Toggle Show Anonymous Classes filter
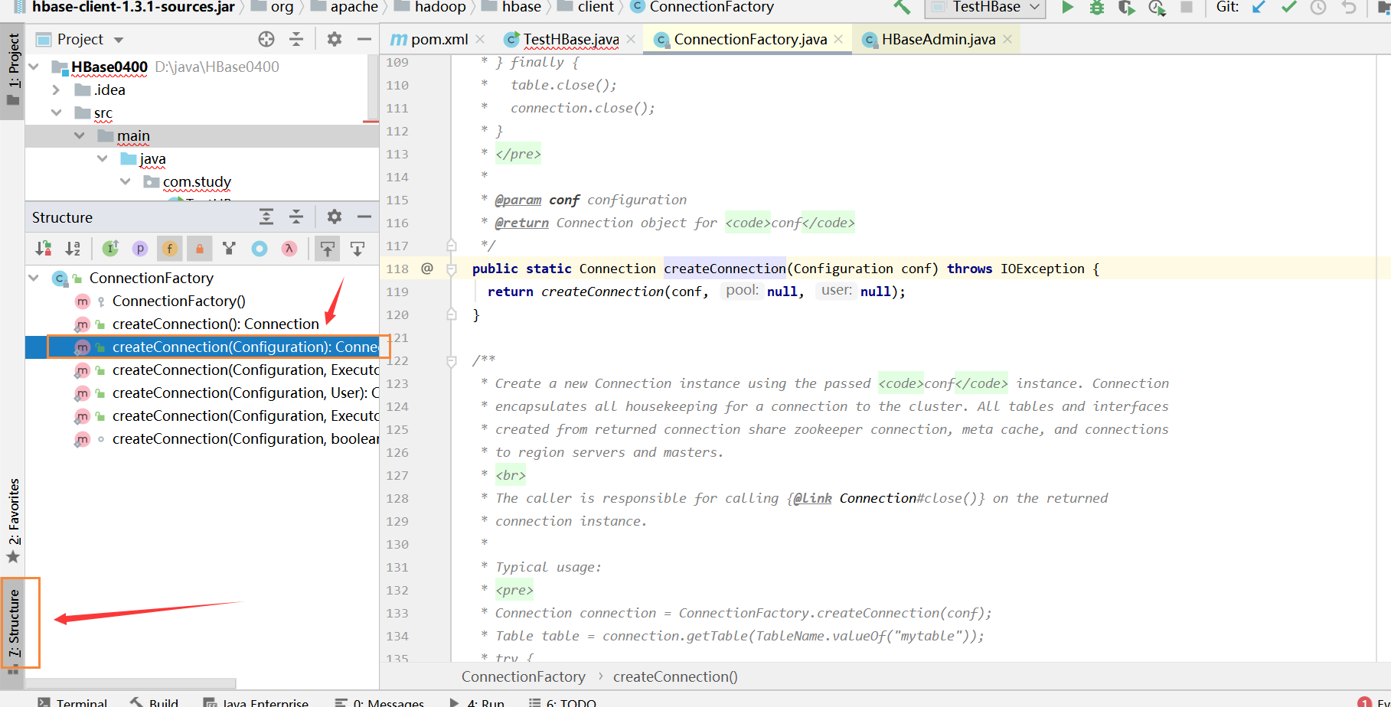This screenshot has width=1391, height=707. tap(229, 249)
